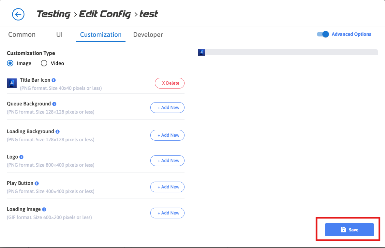
Task: Show Queue Background info tooltip icon
Action: [x=54, y=104]
